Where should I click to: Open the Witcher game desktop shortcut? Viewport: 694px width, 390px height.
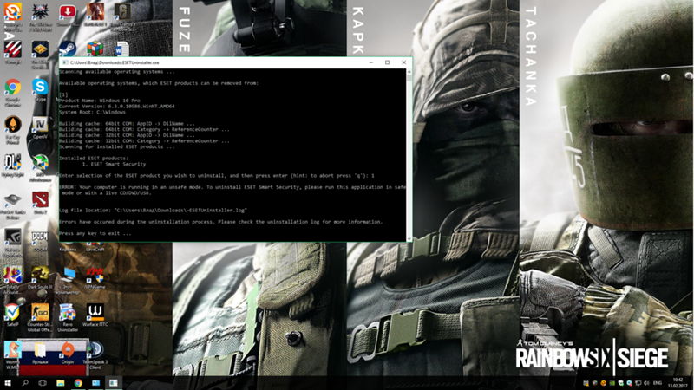tap(40, 16)
